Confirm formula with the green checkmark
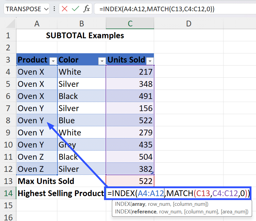 click(x=76, y=9)
